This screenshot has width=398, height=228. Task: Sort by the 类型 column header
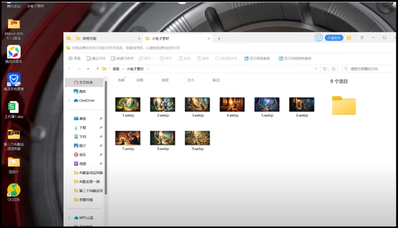click(x=165, y=80)
